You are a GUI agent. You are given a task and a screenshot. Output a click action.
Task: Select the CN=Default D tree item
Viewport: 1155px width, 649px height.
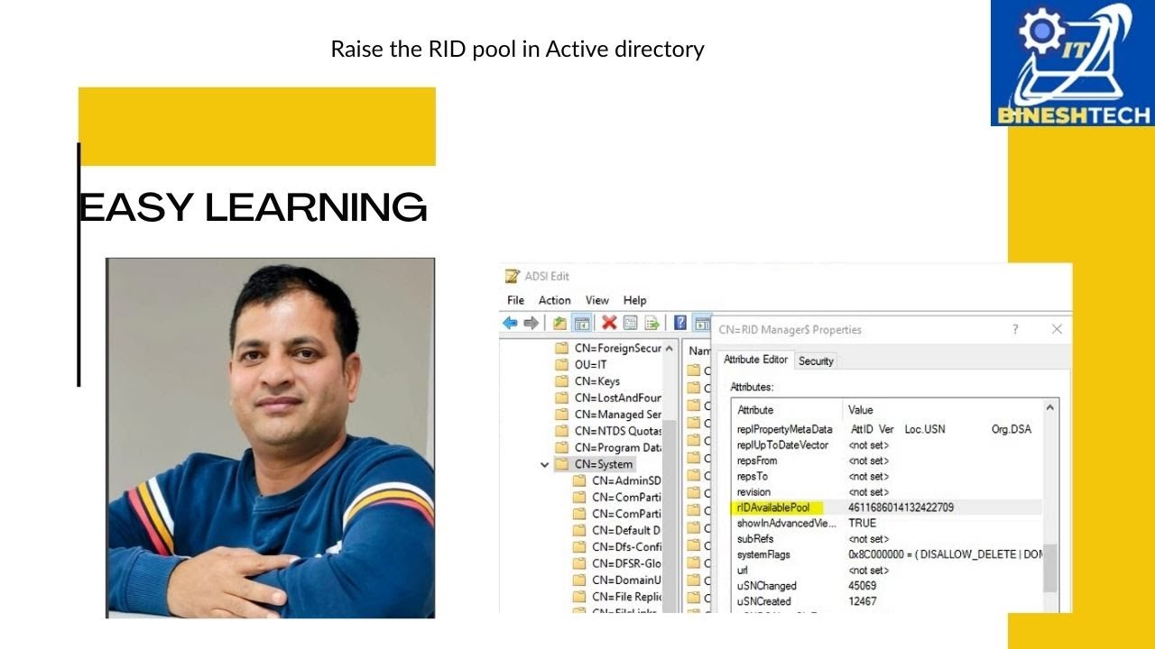point(626,530)
